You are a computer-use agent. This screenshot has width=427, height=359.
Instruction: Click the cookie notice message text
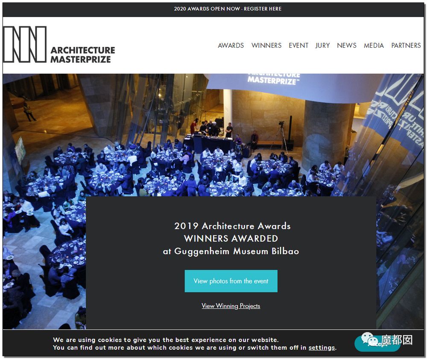[194, 344]
